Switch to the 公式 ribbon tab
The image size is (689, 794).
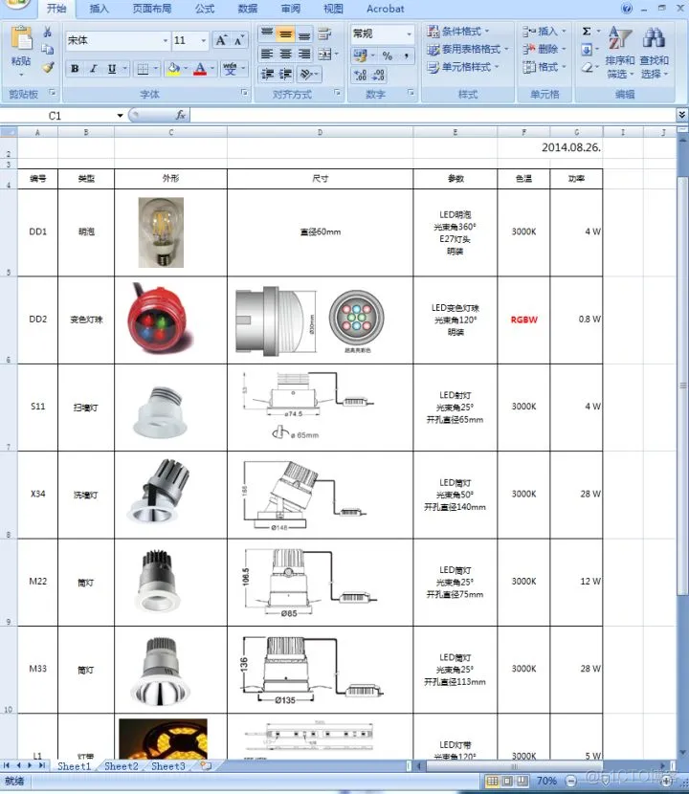tap(205, 9)
